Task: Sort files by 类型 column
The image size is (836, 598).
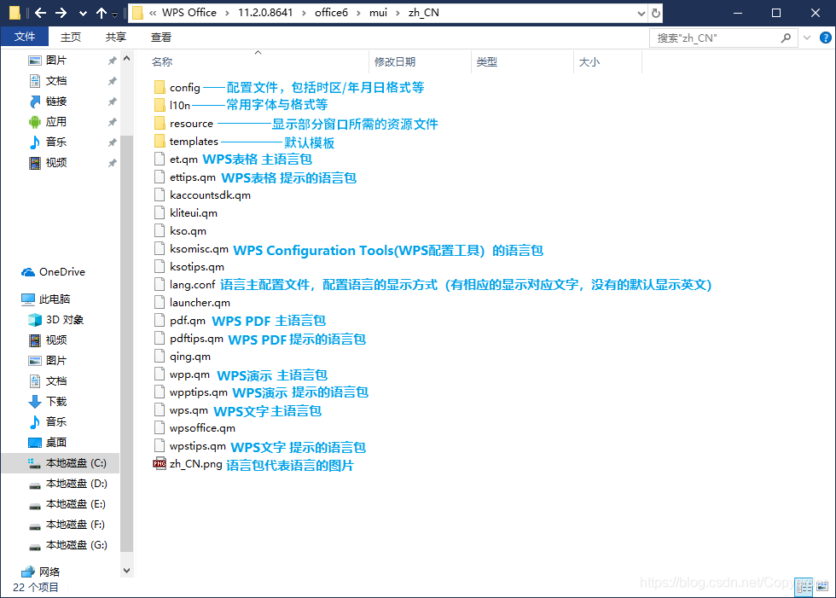Action: [487, 61]
